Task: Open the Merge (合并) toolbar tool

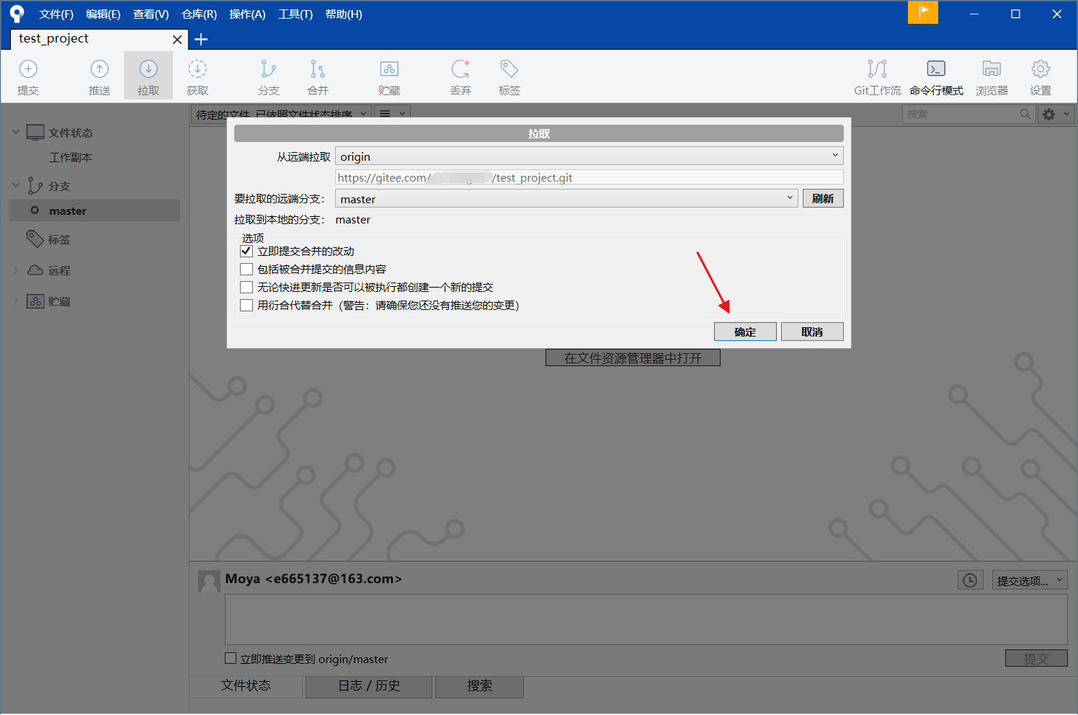Action: 318,76
